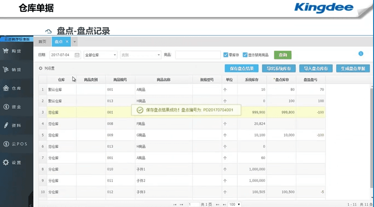Click the 列设置 column settings link

click(49, 68)
